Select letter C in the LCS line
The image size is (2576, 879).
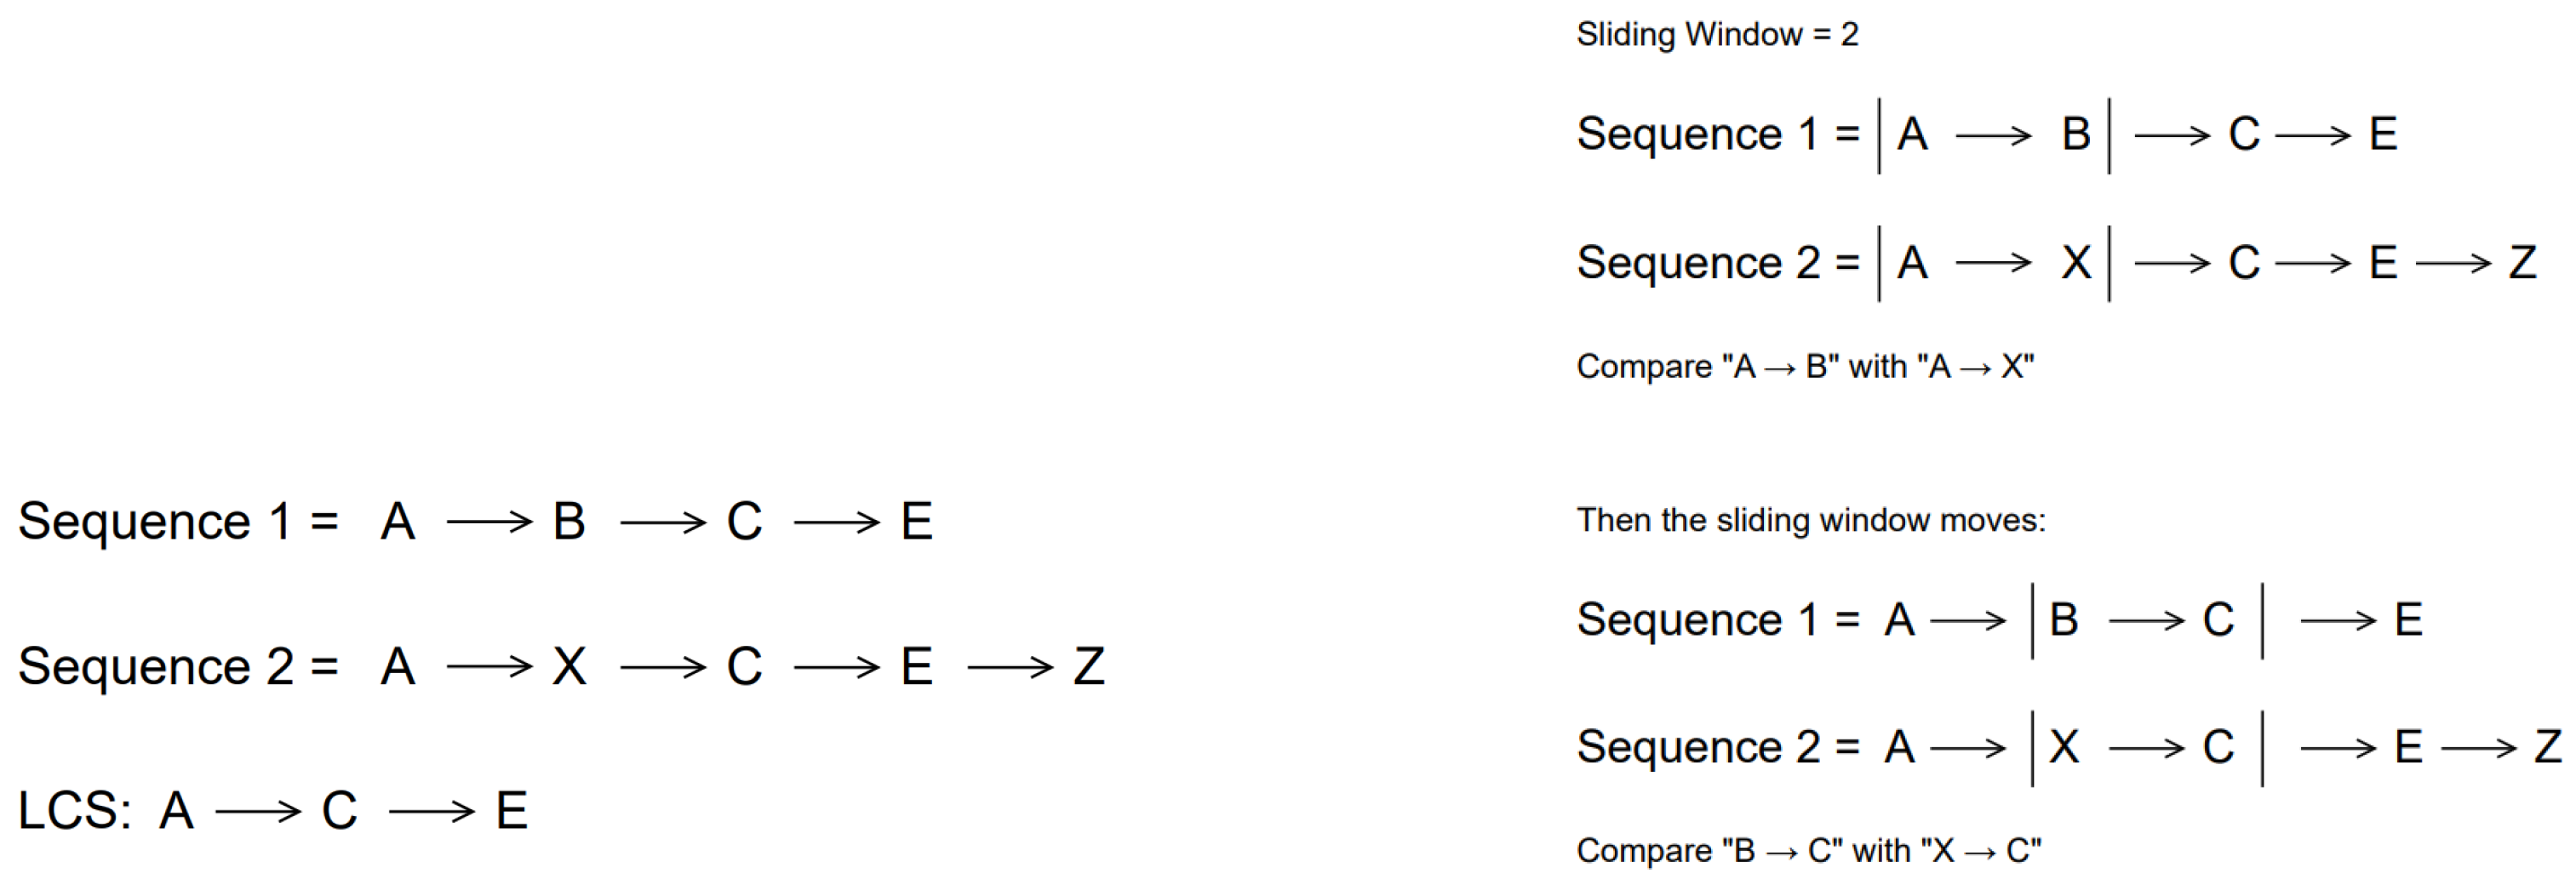pos(339,810)
